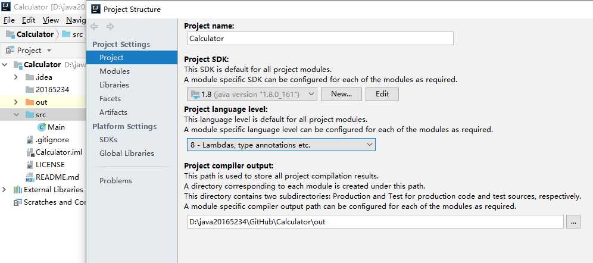Viewport: 593px width, 263px height.
Task: Click the back navigation arrow in Project Structure
Action: (x=95, y=26)
